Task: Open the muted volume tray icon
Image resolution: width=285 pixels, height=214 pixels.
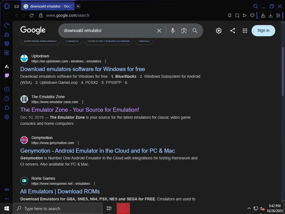Action: [x=262, y=208]
